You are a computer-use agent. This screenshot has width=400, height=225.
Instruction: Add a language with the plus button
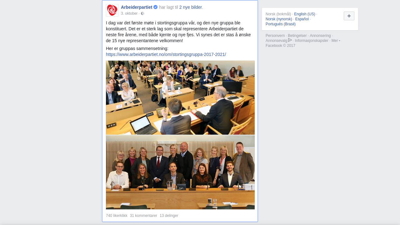pyautogui.click(x=349, y=16)
